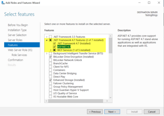
Task: Click the wizard icon in the title bar
Action: pos(3,3)
